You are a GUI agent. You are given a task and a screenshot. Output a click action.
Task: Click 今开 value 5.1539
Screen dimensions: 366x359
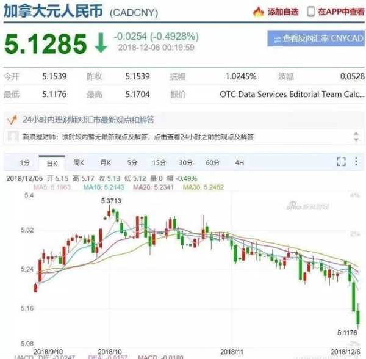(54, 76)
